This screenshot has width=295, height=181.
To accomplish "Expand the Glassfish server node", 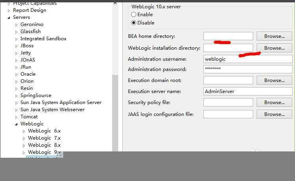I will pyautogui.click(x=16, y=32).
